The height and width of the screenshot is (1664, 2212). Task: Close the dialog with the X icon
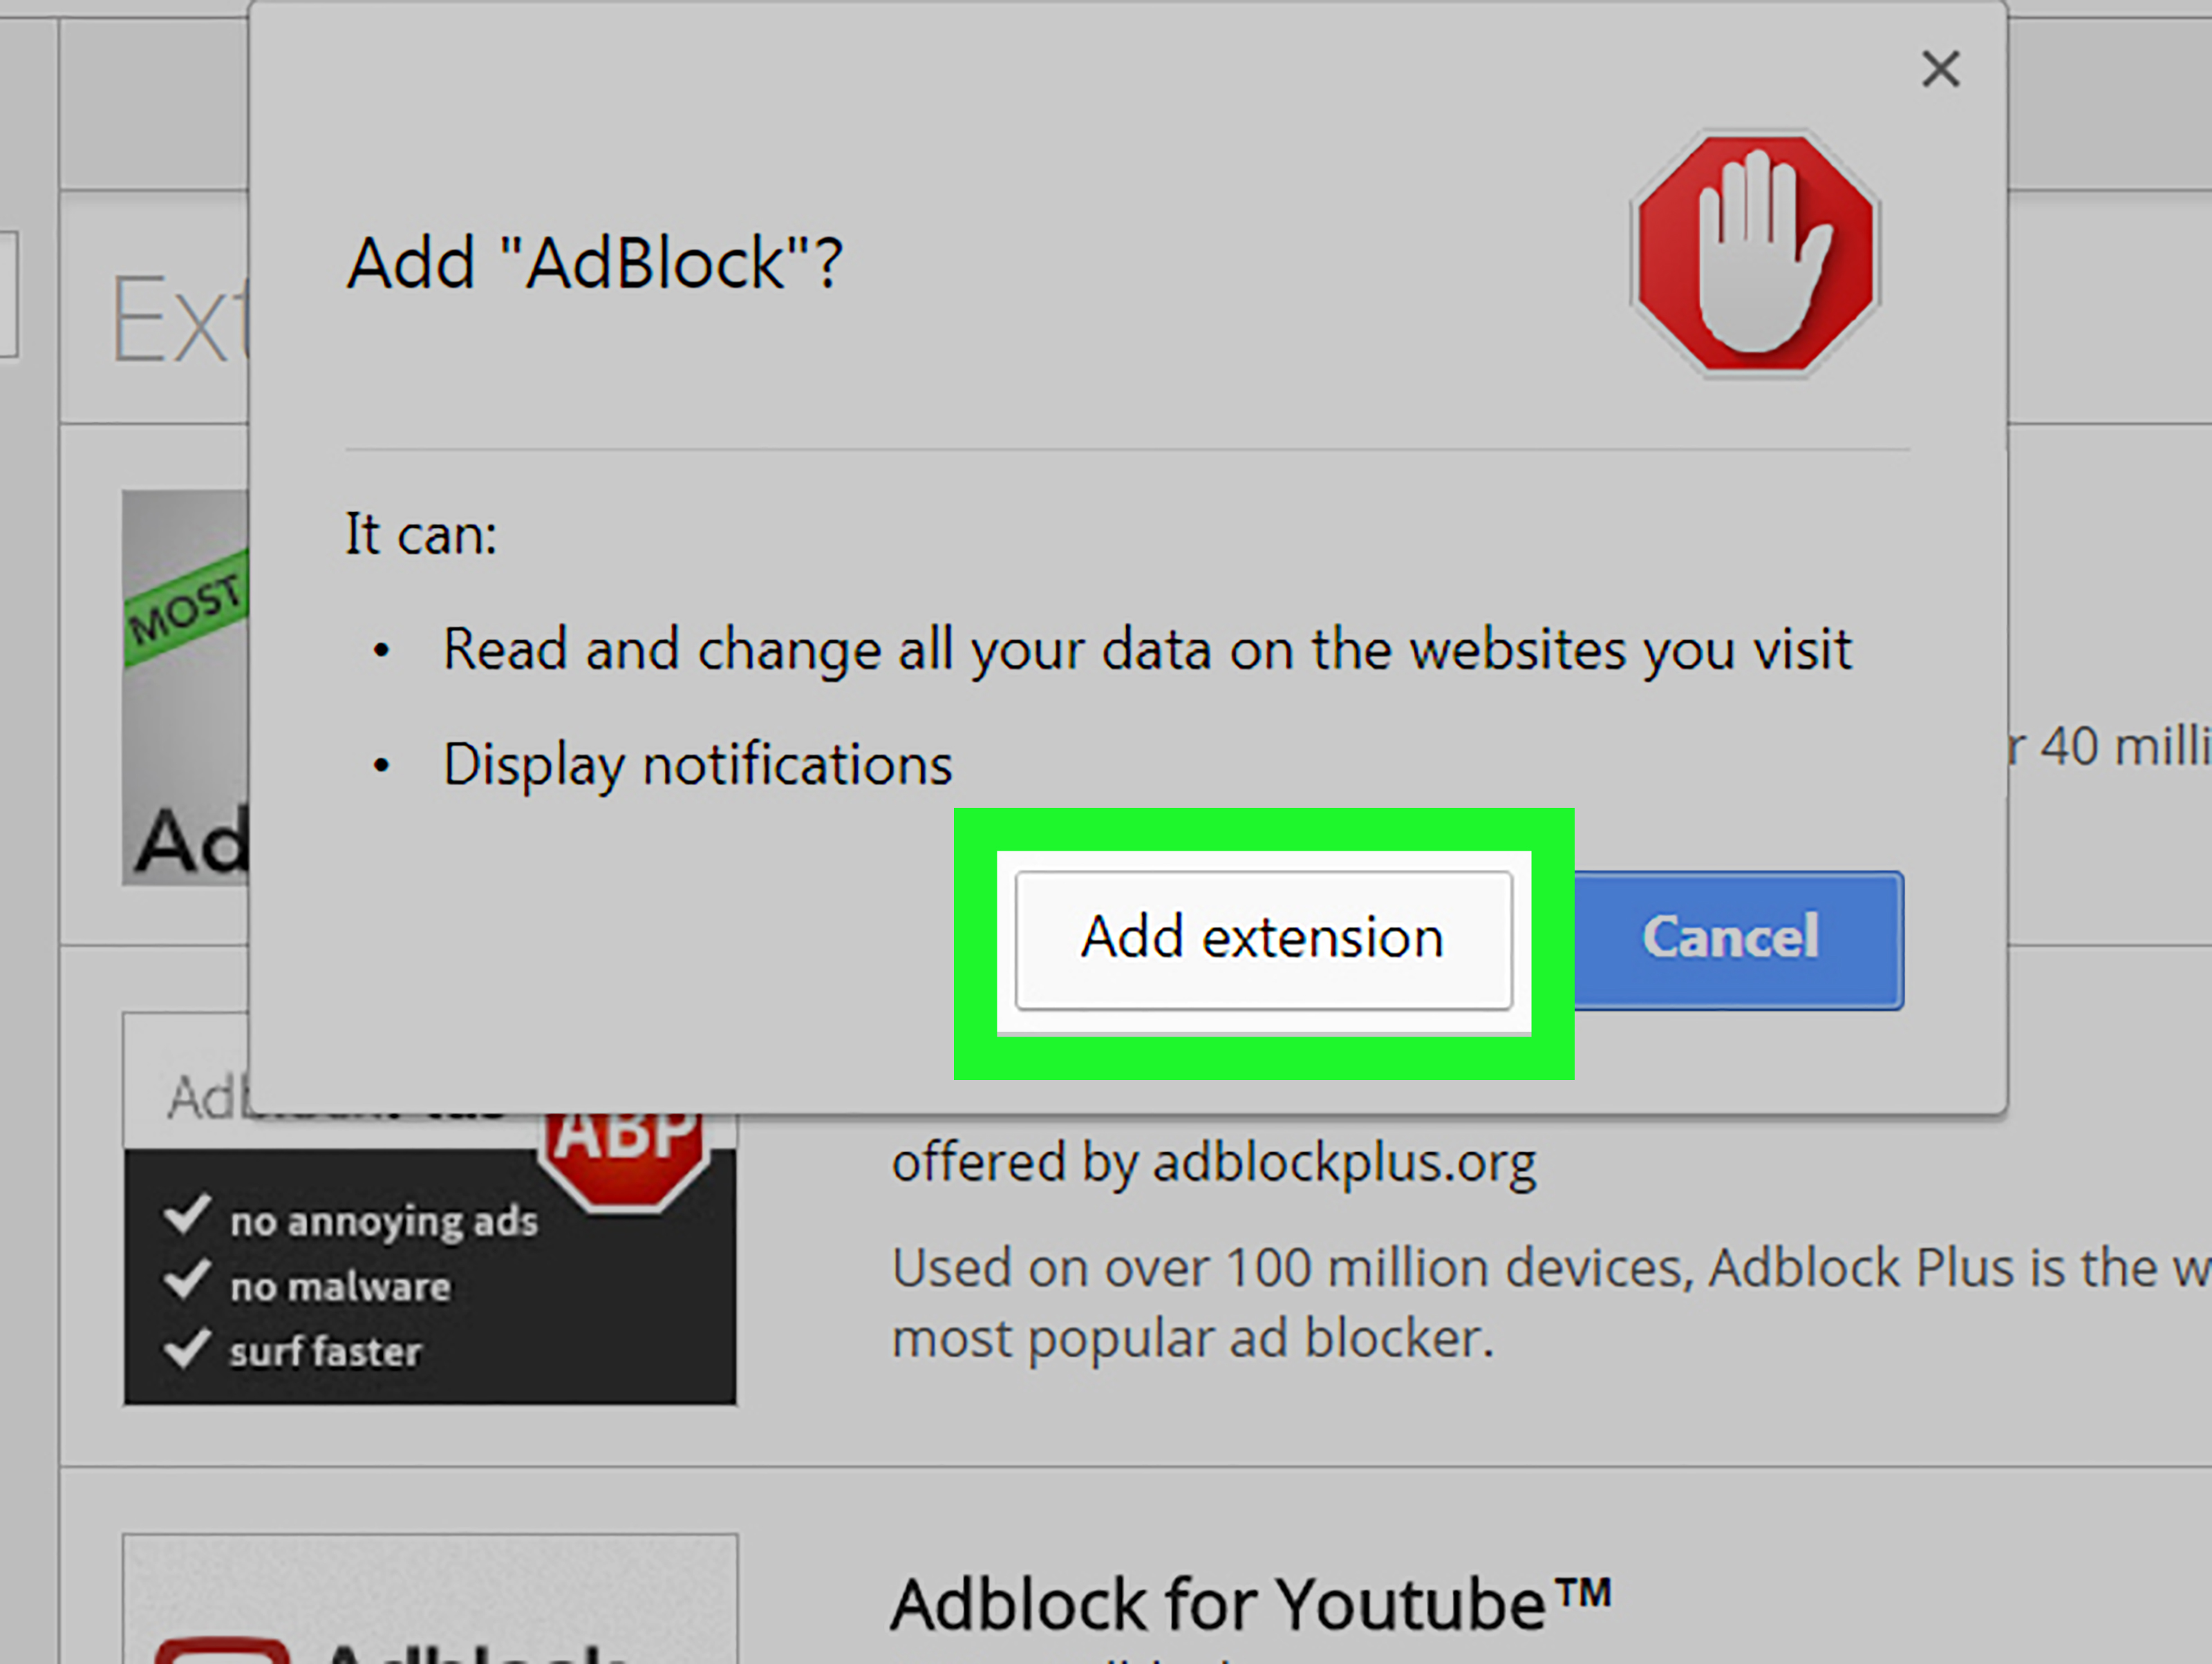pos(1940,69)
